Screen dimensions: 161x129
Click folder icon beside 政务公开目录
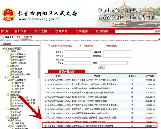coord(6,49)
